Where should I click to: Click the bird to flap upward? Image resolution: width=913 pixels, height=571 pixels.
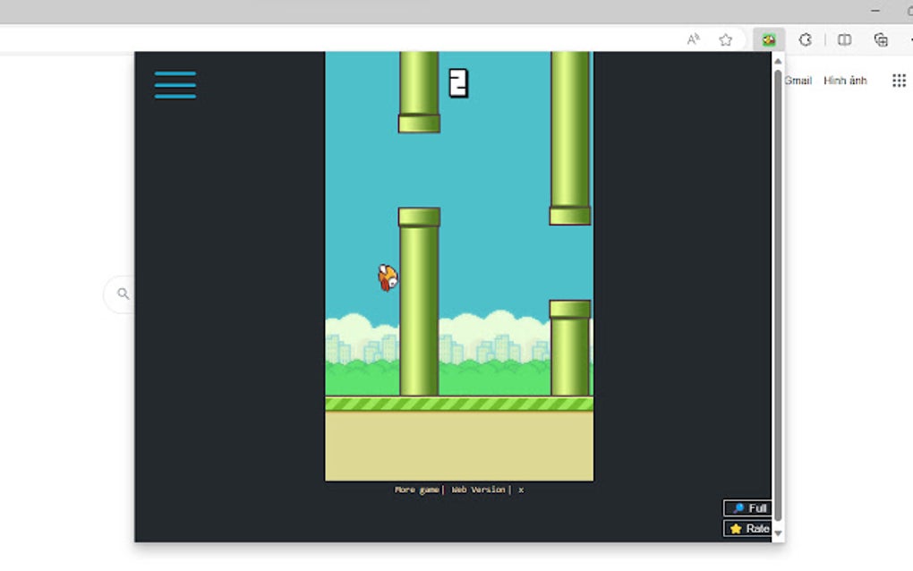click(x=386, y=277)
